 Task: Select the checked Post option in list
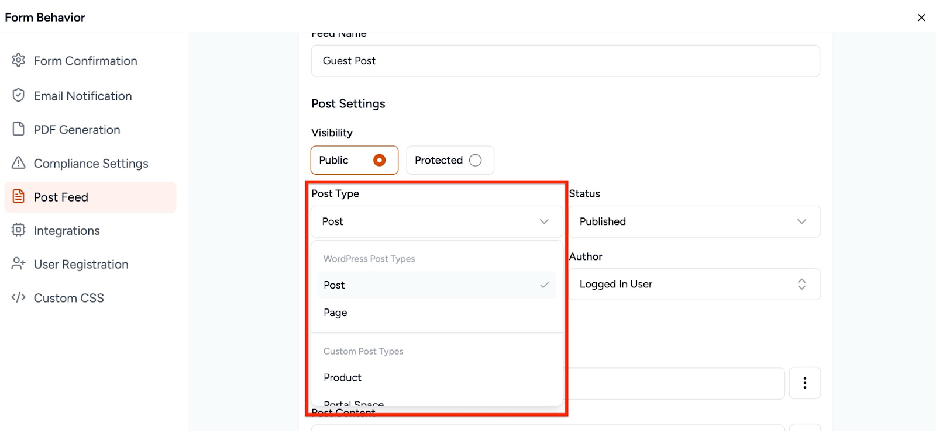point(436,285)
